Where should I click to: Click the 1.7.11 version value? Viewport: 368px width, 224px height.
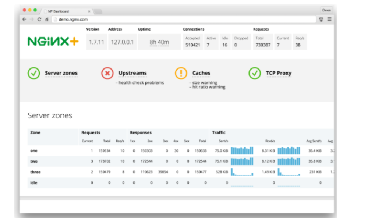coord(96,42)
